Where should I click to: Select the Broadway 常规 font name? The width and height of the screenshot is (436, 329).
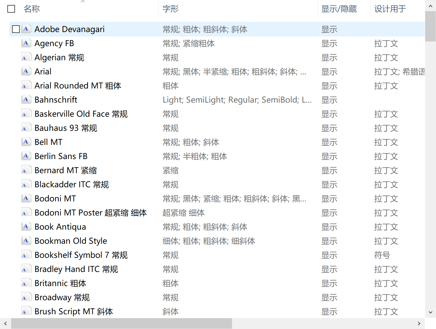[x=62, y=297]
